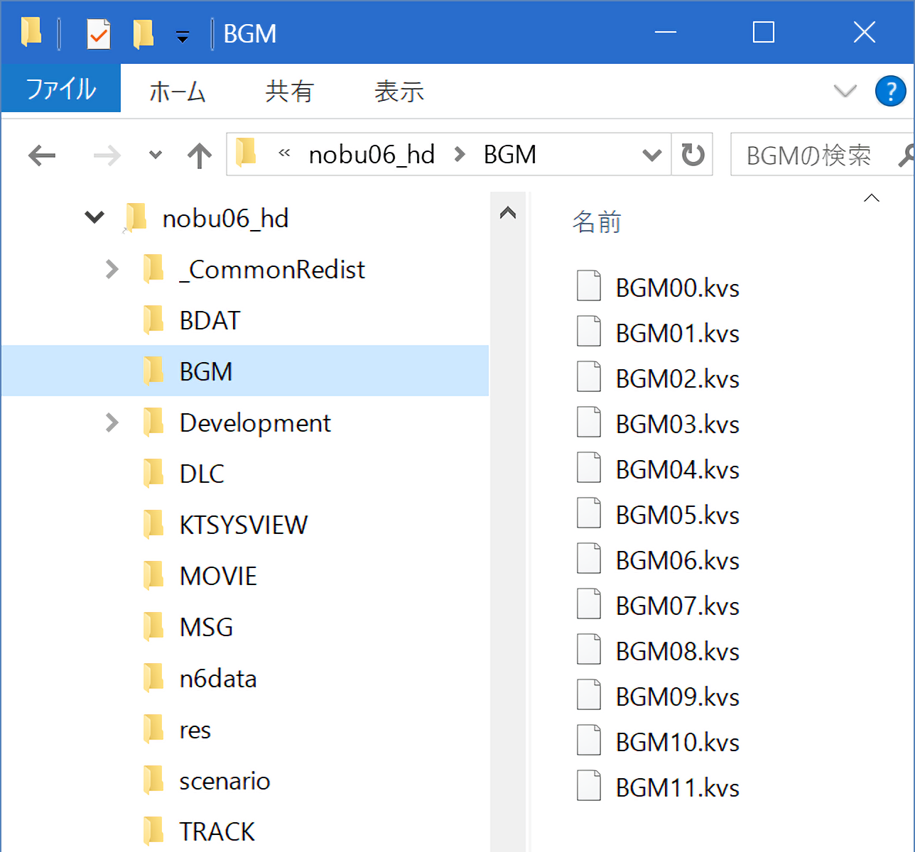Expand the ribbon with the chevron
Viewport: 915px width, 852px height.
(845, 91)
